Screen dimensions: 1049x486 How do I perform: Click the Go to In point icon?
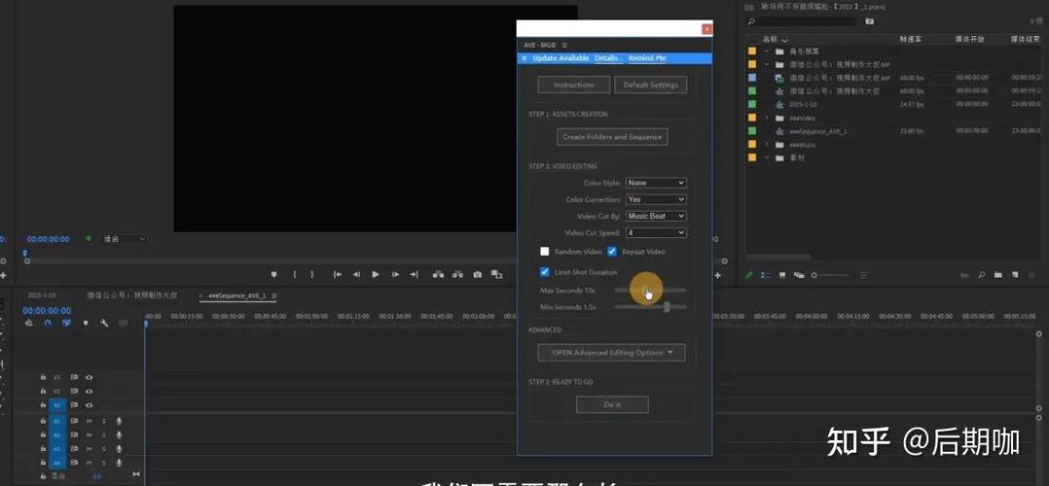(x=338, y=274)
